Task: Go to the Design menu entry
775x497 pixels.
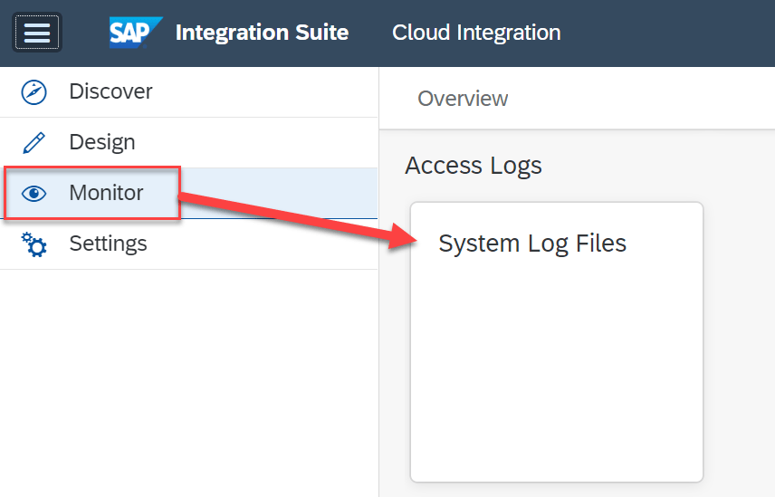Action: point(101,142)
